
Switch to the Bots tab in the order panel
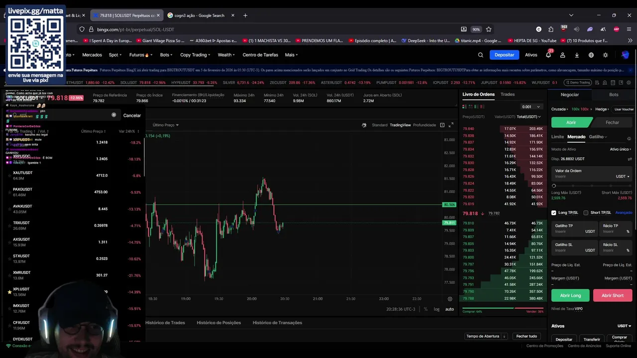(614, 94)
